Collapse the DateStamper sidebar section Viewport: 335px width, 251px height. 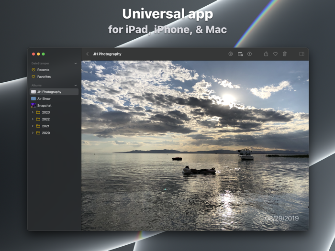(76, 64)
